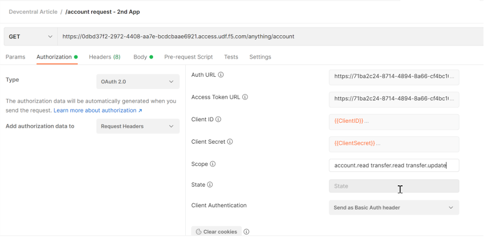Go to the Tests tab
The width and height of the screenshot is (484, 237).
(231, 57)
